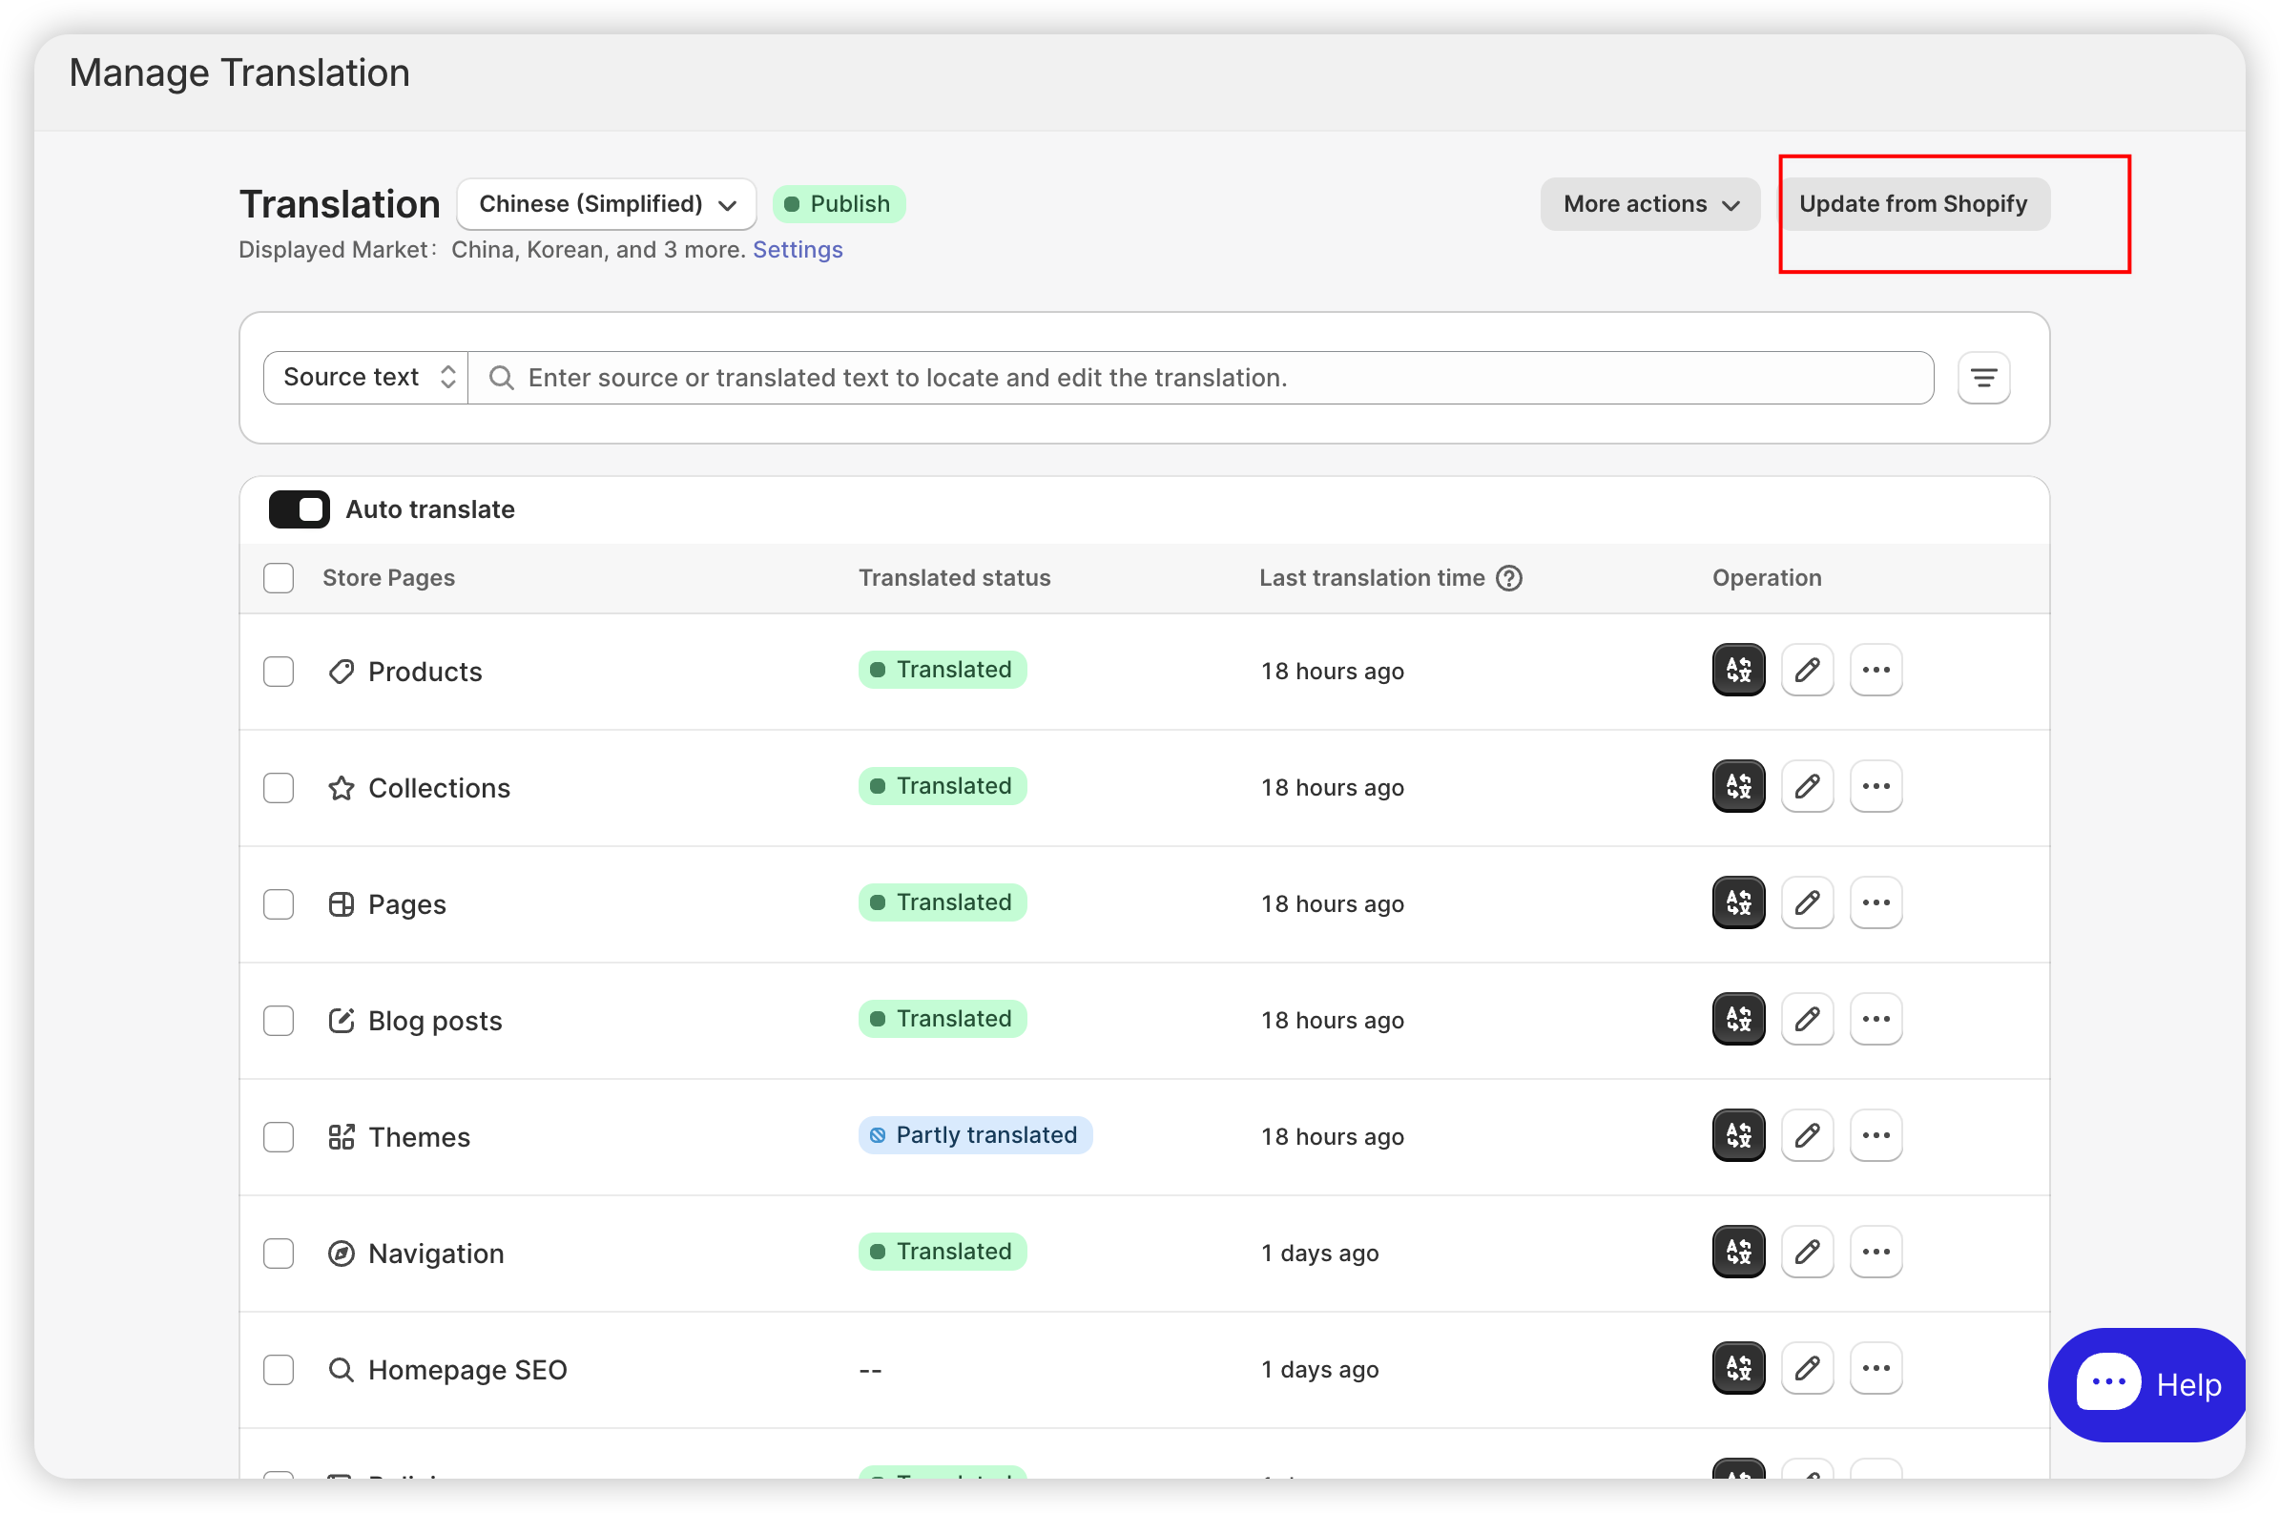Click the Pages row name
2280x1513 pixels.
[406, 904]
